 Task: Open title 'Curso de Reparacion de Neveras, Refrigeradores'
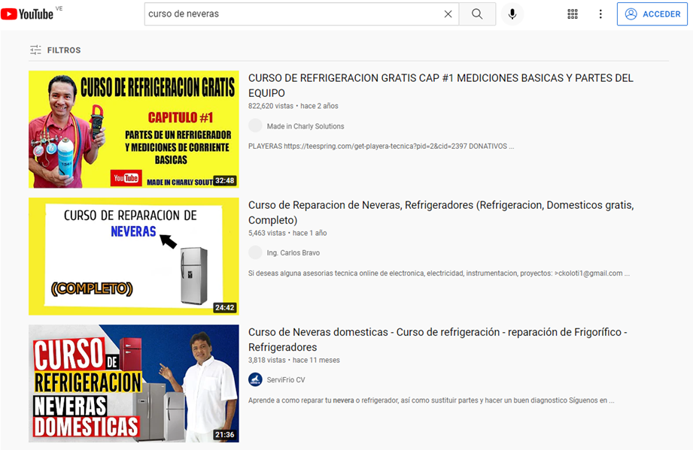click(441, 212)
